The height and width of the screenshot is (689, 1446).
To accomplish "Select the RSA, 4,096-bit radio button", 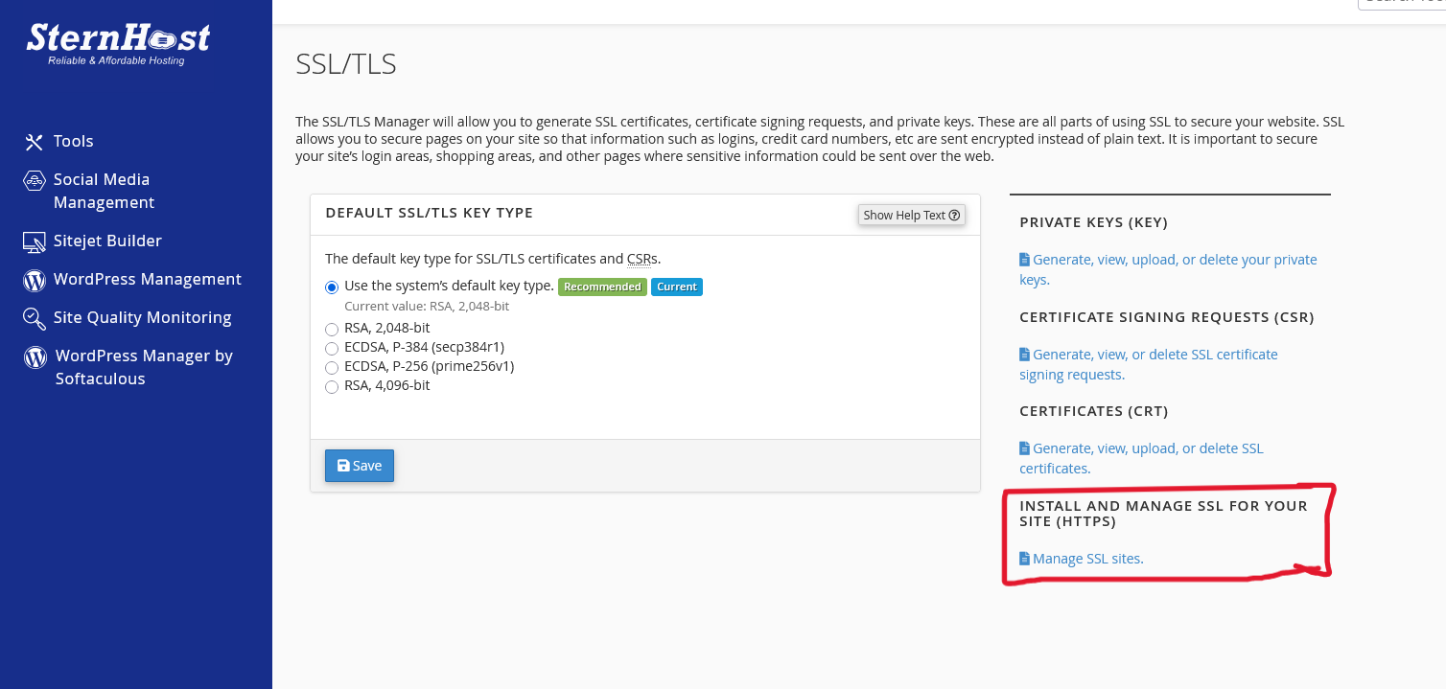I will [332, 386].
